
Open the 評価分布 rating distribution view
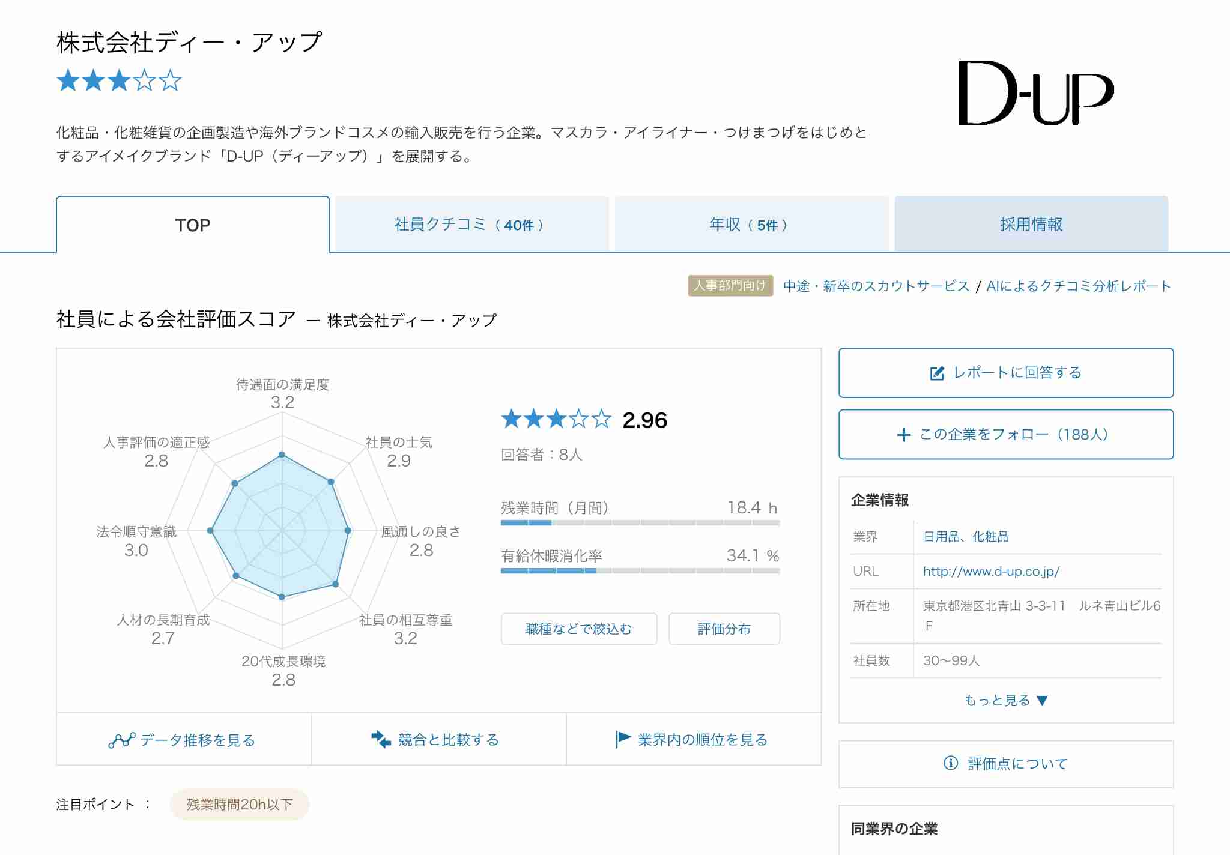(x=725, y=629)
